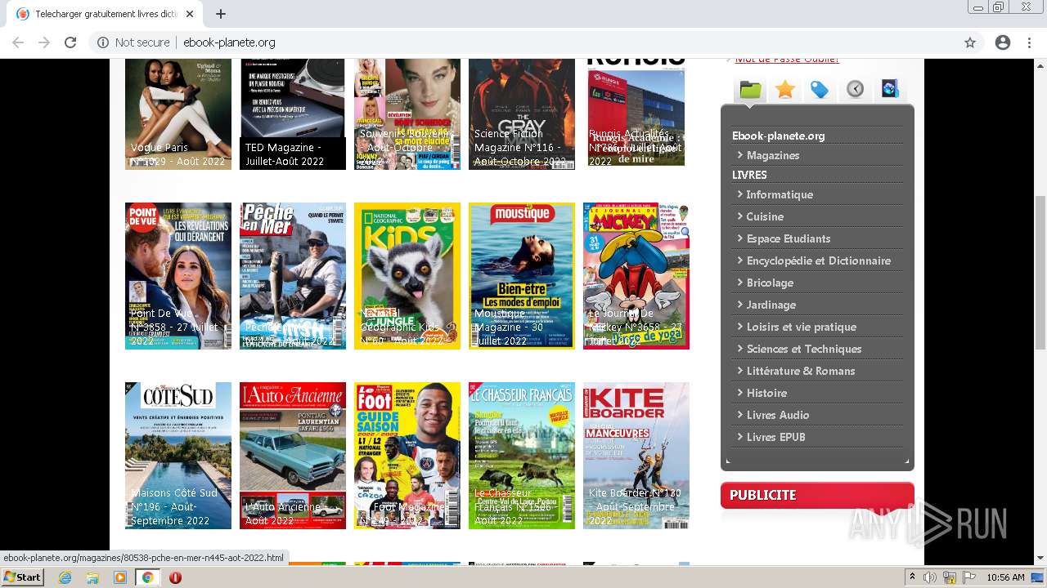Viewport: 1047px width, 588px height.
Task: Click the browser back arrow
Action: (18, 42)
